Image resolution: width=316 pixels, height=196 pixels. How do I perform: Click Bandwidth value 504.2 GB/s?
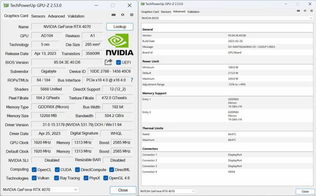tap(114, 116)
